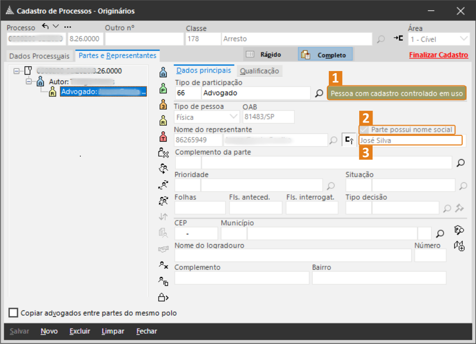
Task: Click the orange '3' third-party icon
Action: click(x=163, y=105)
